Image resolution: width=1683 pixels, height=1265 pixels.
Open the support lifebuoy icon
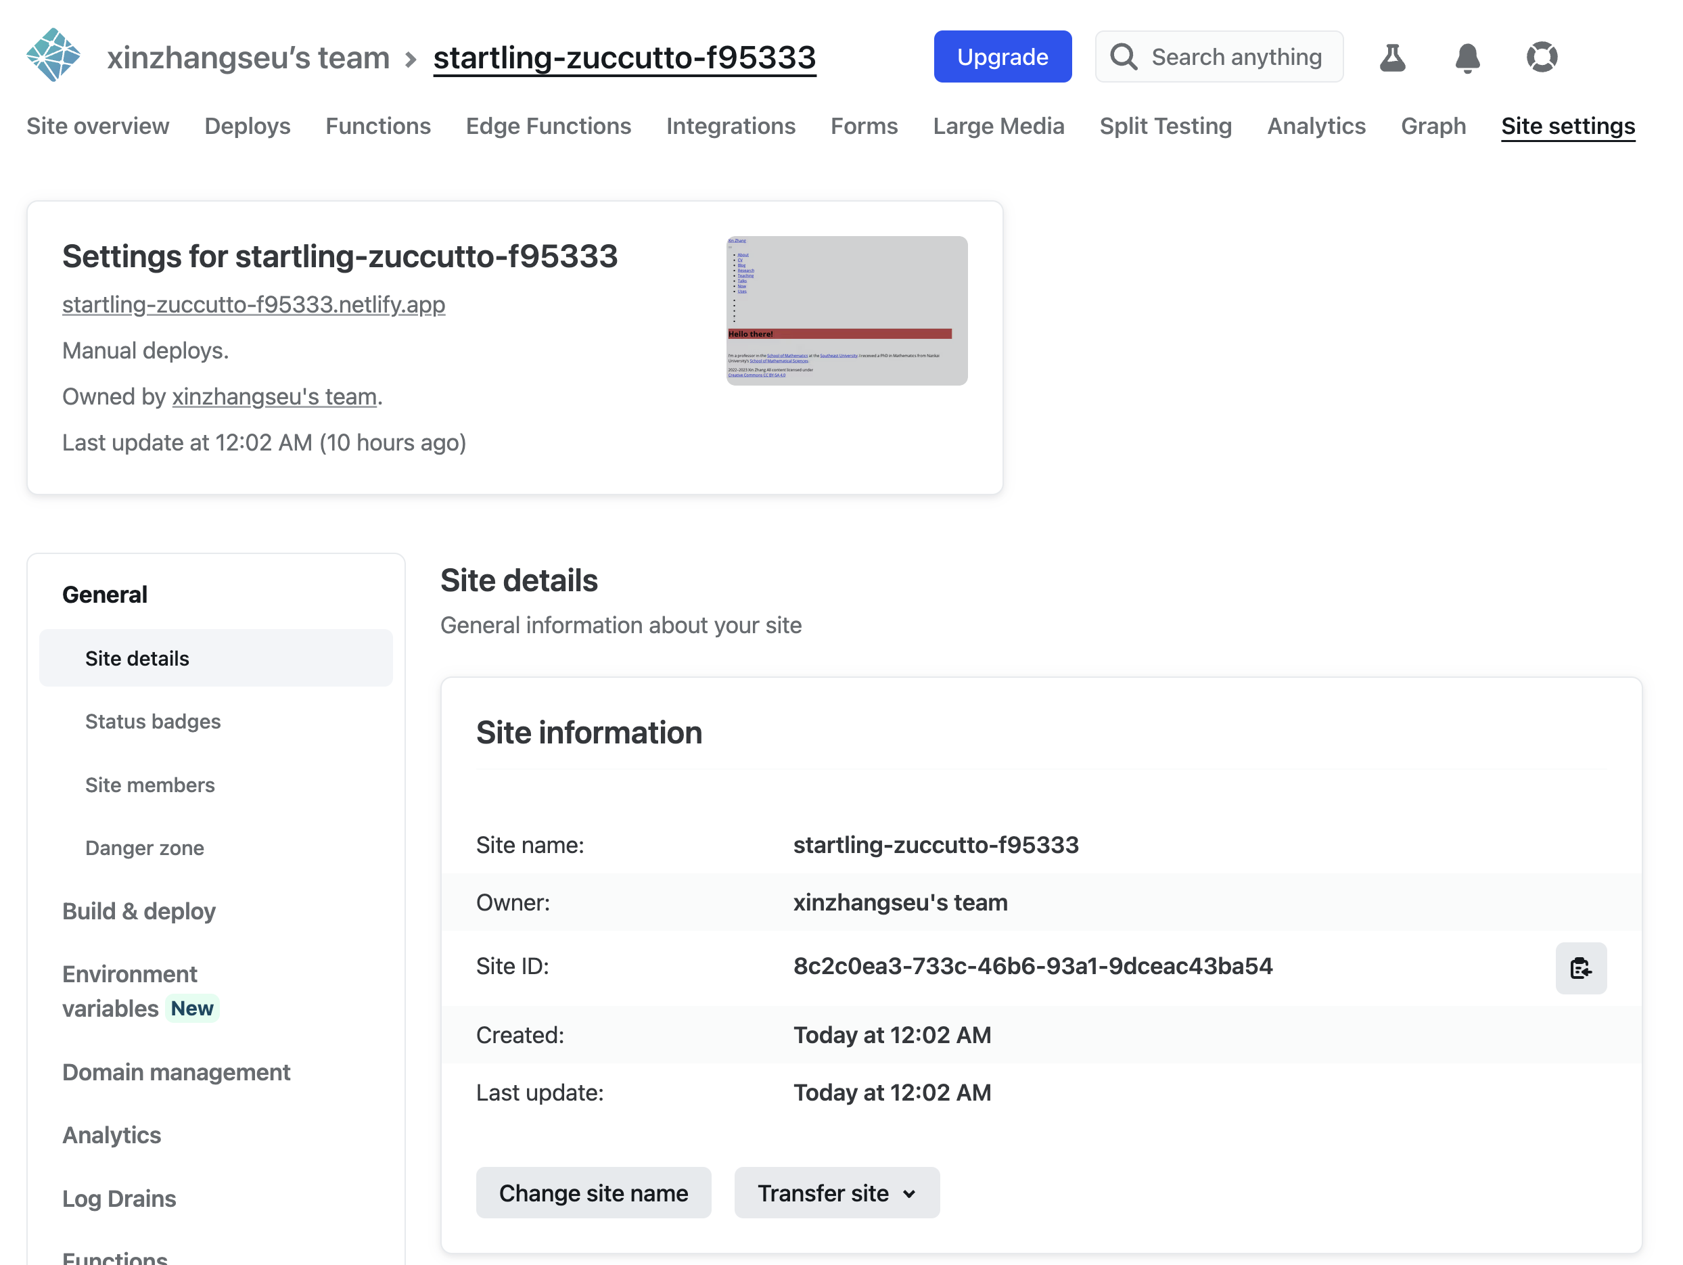point(1541,57)
